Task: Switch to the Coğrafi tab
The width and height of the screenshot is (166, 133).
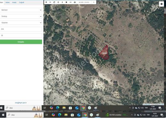Action: pos(21,2)
